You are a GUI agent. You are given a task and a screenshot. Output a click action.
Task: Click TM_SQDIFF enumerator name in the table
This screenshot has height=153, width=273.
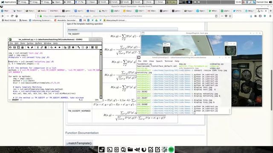(x=74, y=34)
